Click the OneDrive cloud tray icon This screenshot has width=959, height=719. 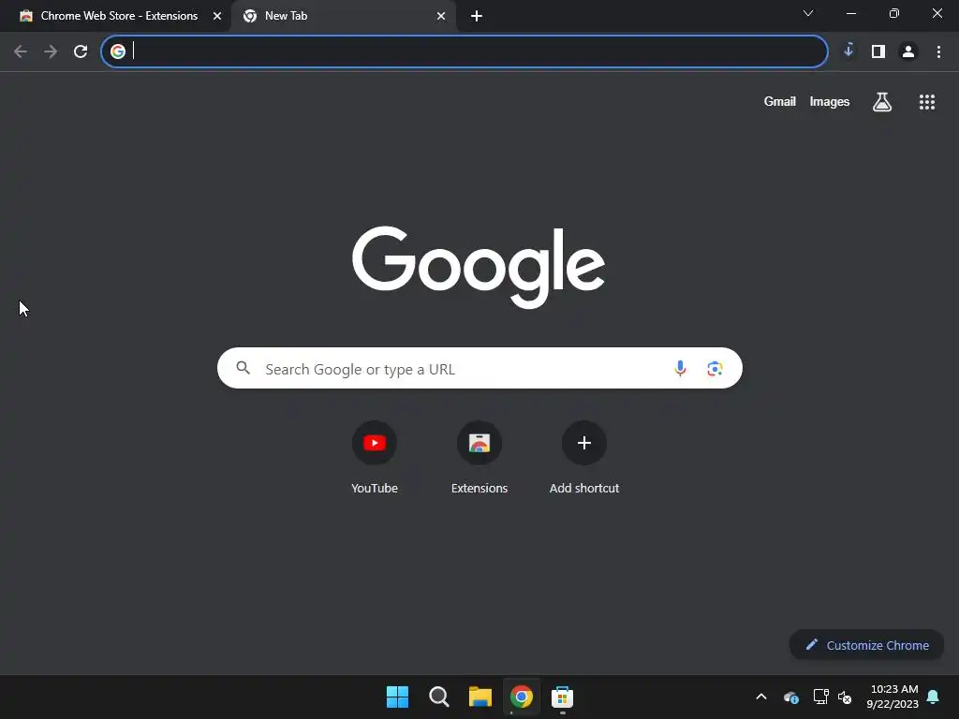pyautogui.click(x=790, y=697)
